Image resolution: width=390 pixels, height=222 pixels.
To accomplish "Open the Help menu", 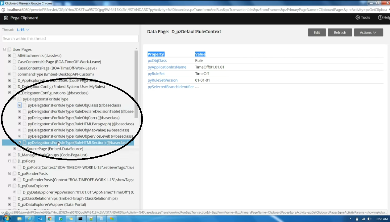I will click(384, 18).
